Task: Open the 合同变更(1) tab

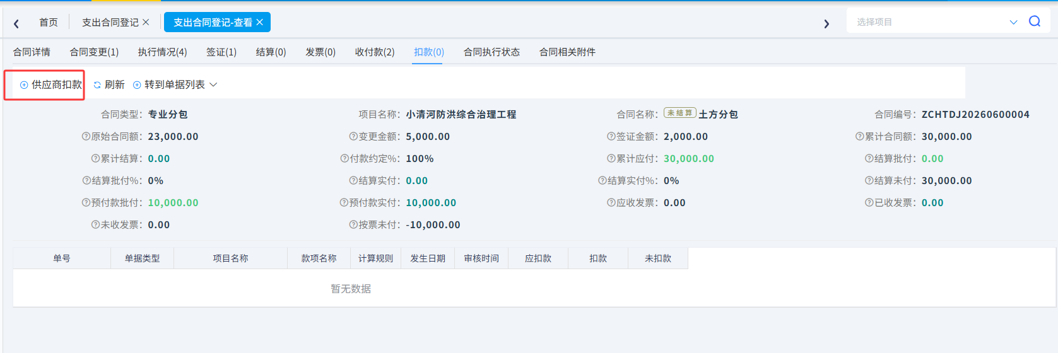Action: pos(94,52)
